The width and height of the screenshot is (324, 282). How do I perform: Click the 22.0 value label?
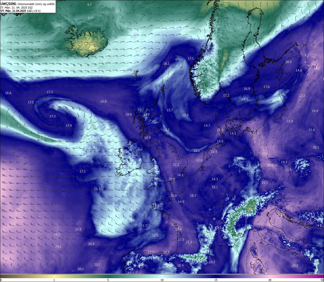(x=199, y=160)
